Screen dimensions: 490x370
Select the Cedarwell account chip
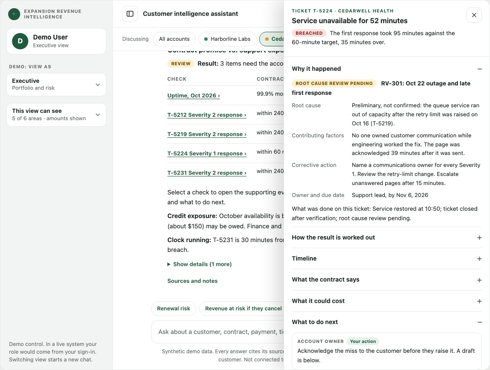click(272, 39)
